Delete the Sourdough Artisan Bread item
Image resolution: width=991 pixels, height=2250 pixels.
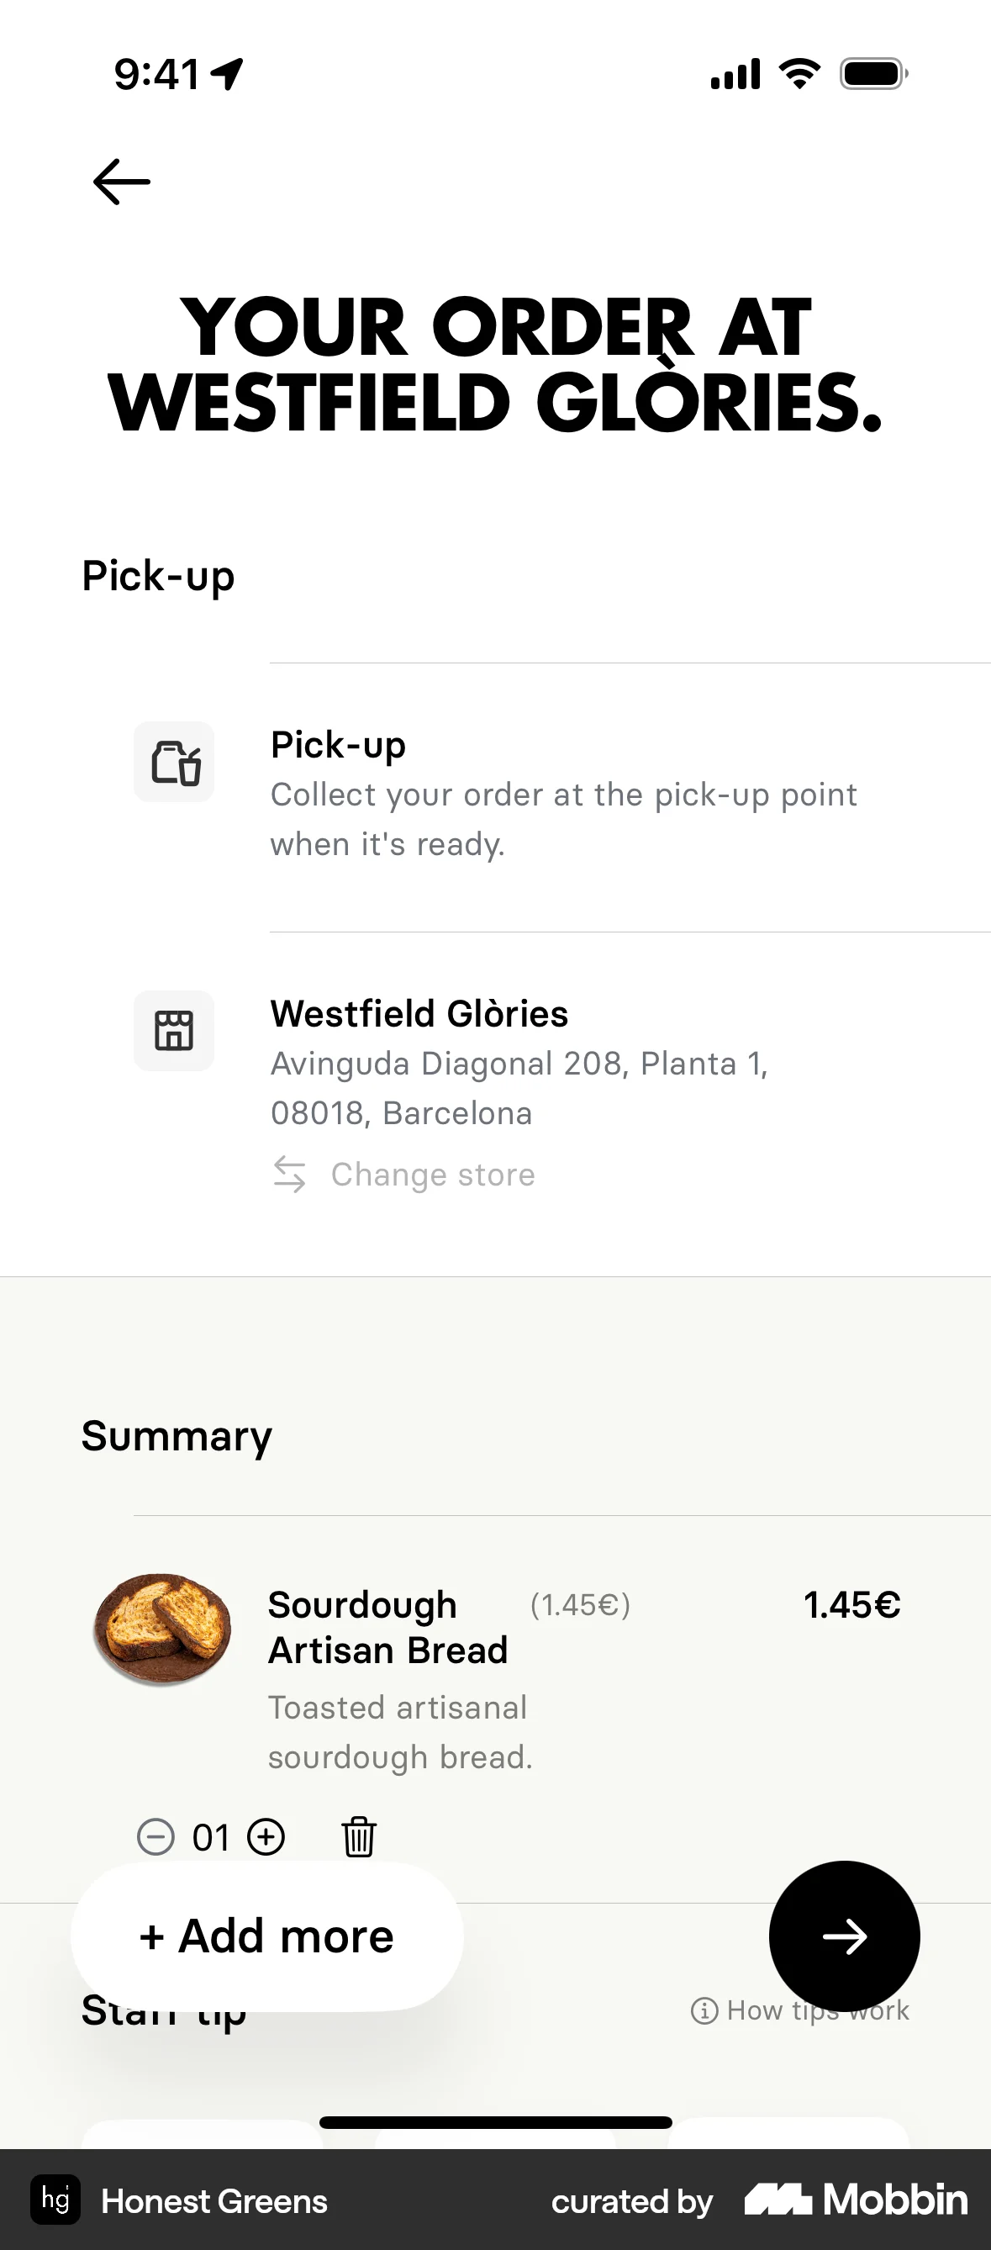pyautogui.click(x=358, y=1837)
